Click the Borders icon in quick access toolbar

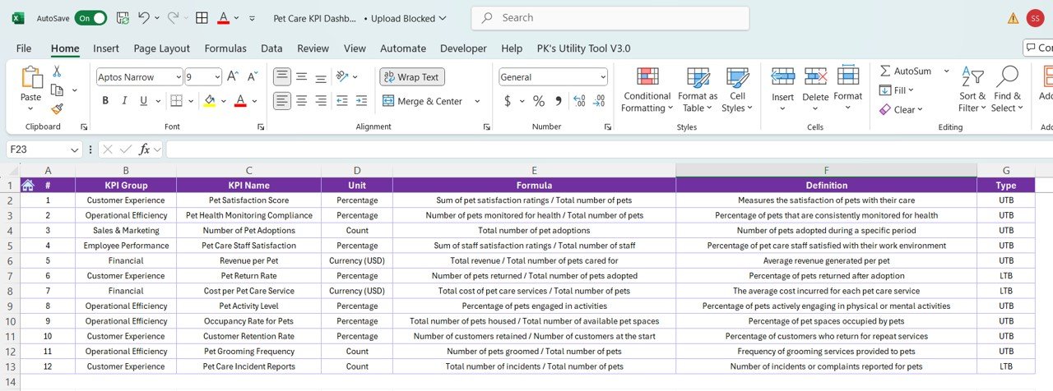(202, 17)
